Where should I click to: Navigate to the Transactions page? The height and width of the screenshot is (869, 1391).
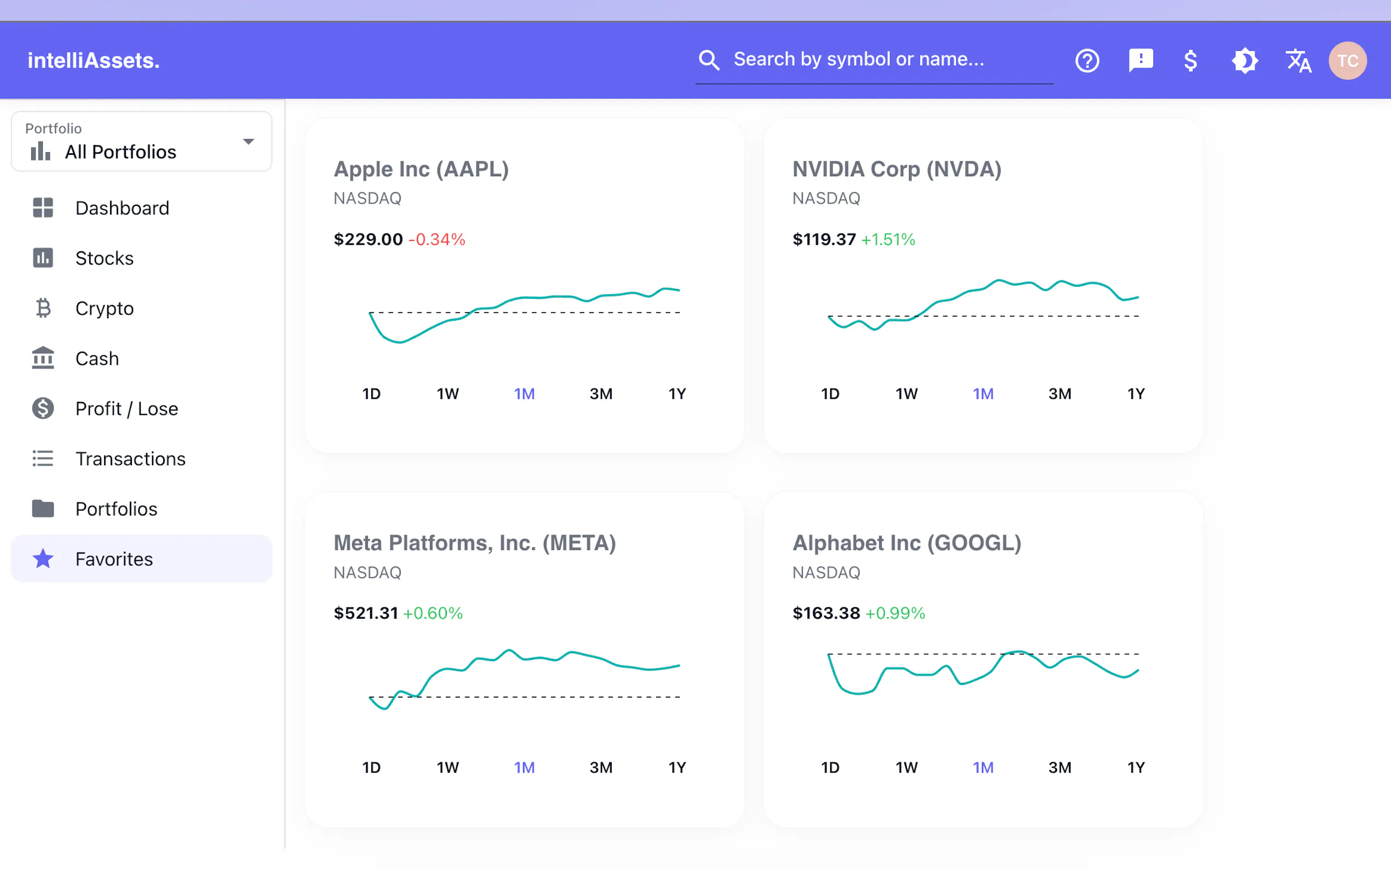130,459
